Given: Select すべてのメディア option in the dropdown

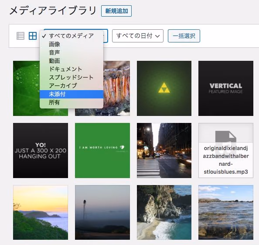Looking at the screenshot, I should [x=72, y=35].
